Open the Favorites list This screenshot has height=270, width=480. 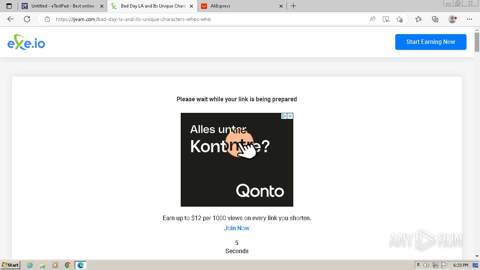click(418, 19)
